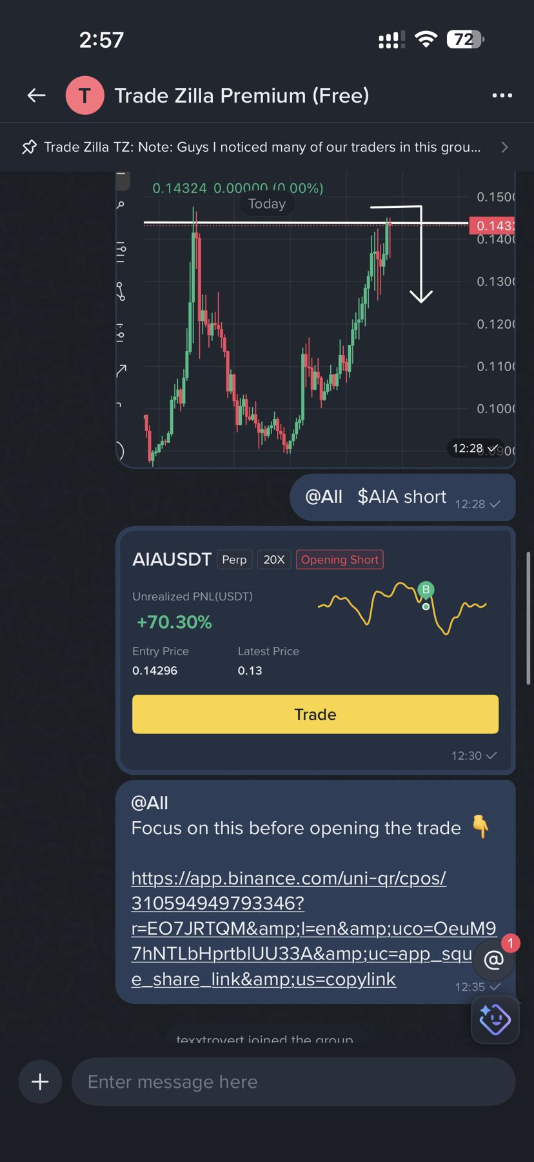Tap the Opening Short tag
534x1162 pixels.
(x=339, y=560)
